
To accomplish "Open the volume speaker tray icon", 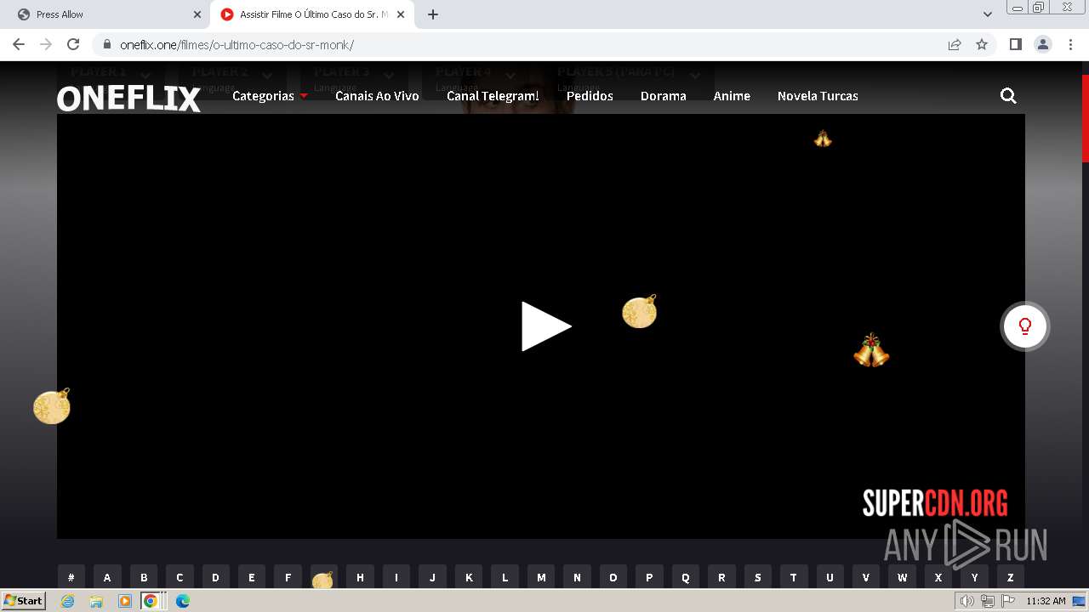I will pos(966,601).
